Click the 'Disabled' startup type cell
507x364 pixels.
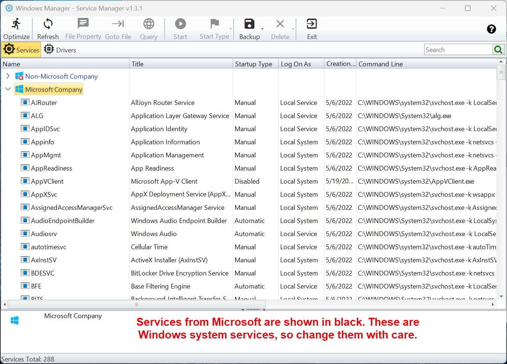[247, 181]
